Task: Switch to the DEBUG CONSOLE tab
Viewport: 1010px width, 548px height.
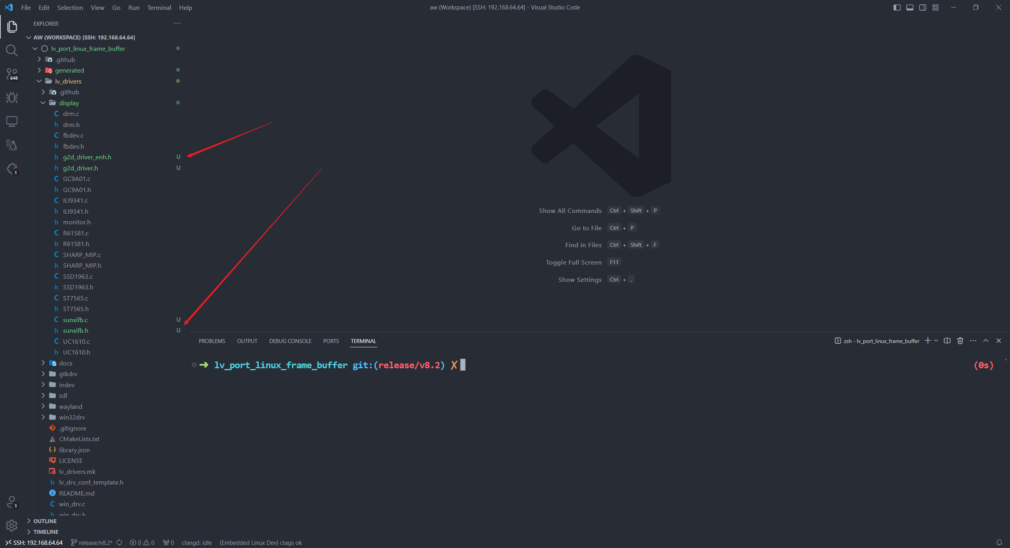Action: point(290,341)
